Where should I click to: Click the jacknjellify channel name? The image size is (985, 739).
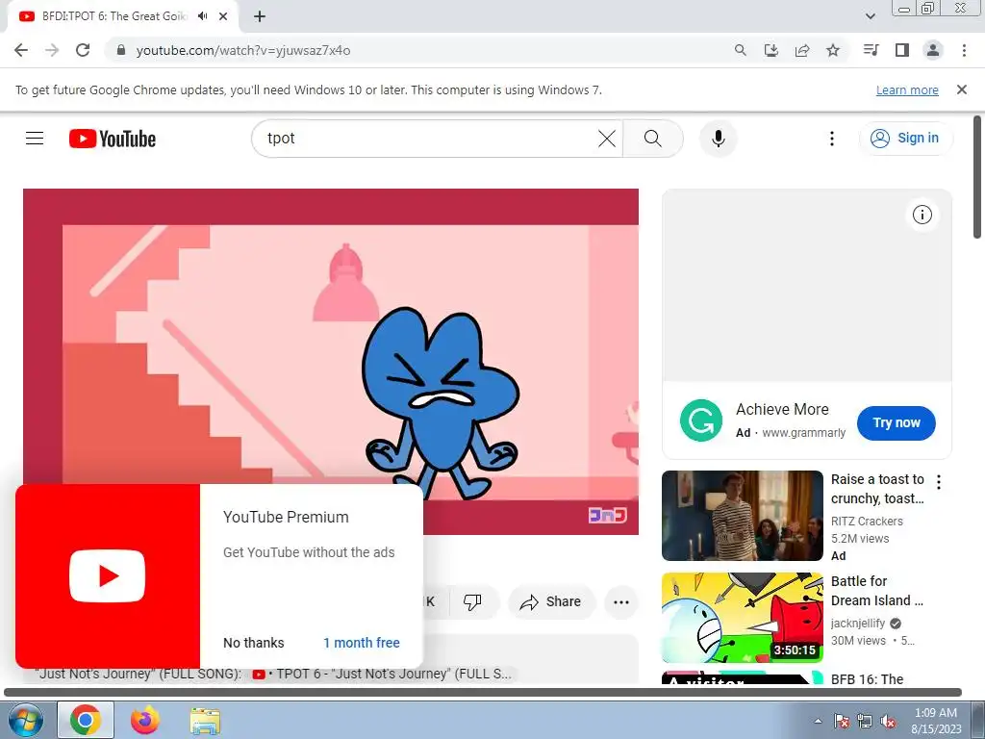click(857, 624)
